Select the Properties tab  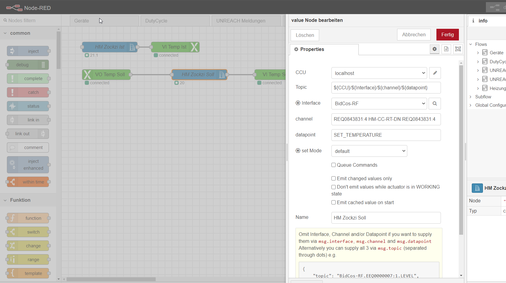click(x=324, y=49)
